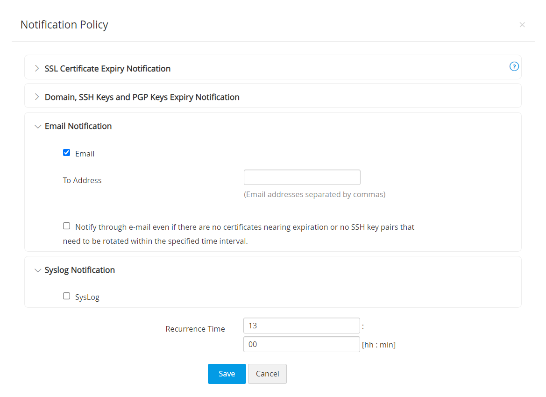Click the Email Notification heading text
Screen dimensions: 546x397
tap(78, 126)
